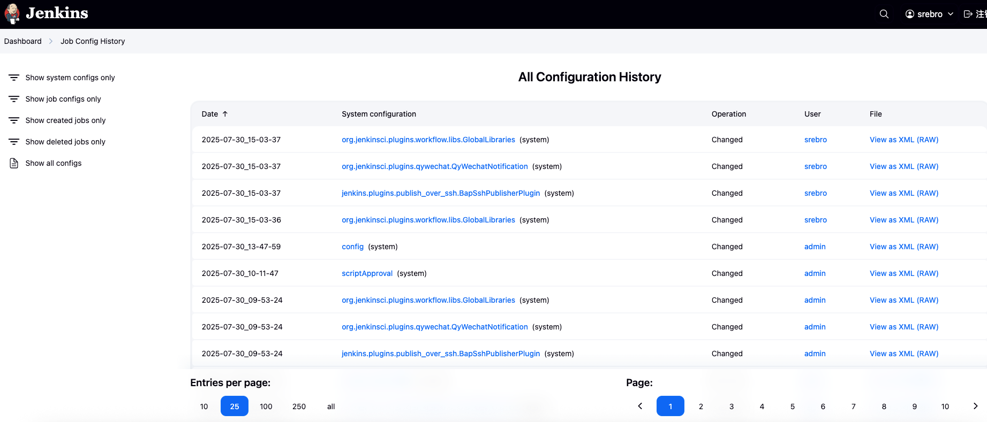This screenshot has height=422, width=987.
Task: Click the document icon for all configs
Action: click(x=14, y=163)
